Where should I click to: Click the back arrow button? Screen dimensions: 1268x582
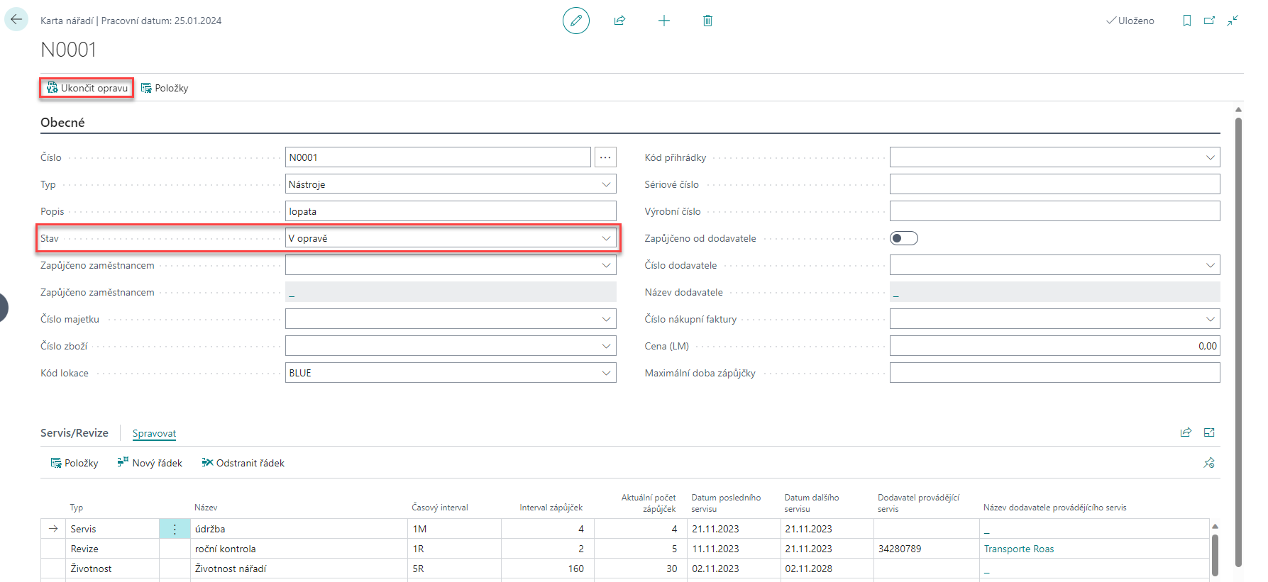(16, 20)
